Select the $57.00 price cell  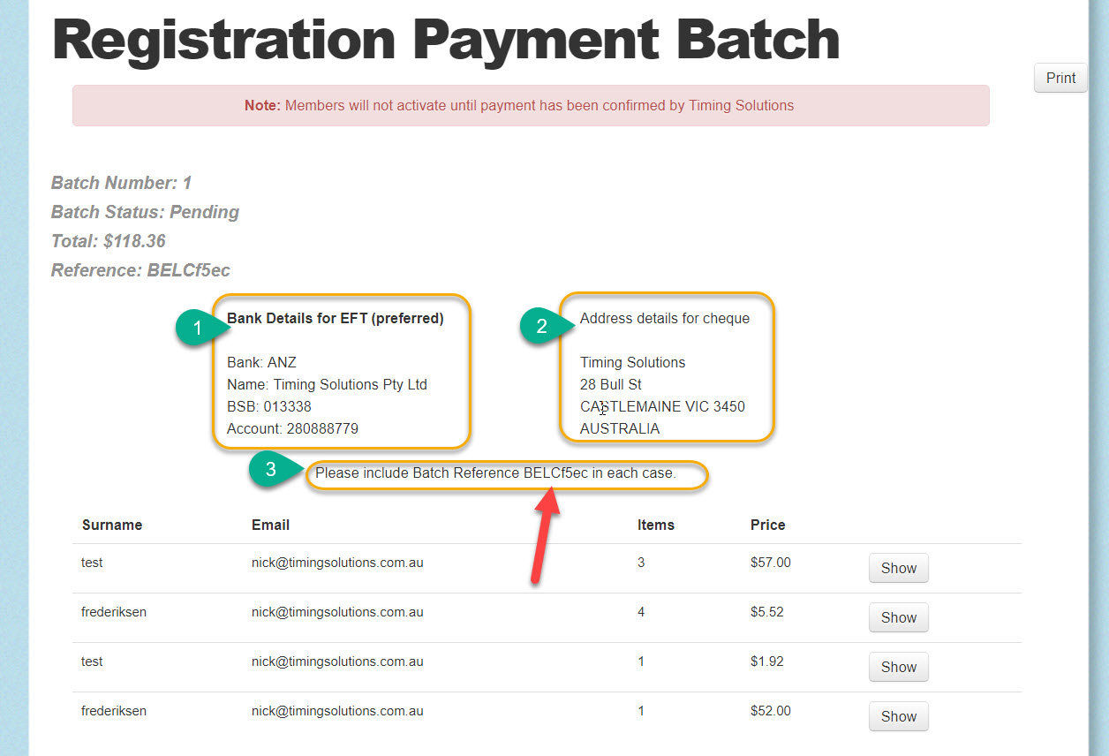771,563
